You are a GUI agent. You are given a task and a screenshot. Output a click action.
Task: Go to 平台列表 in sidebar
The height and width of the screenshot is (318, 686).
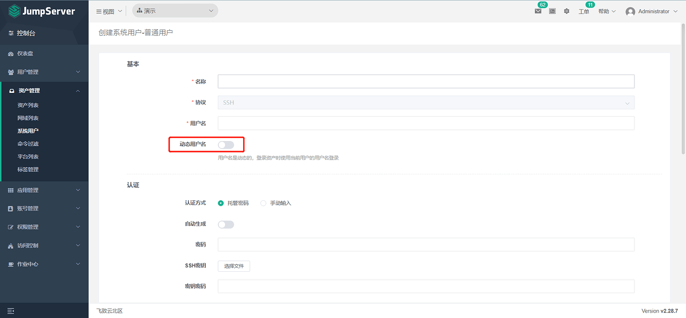tap(28, 157)
